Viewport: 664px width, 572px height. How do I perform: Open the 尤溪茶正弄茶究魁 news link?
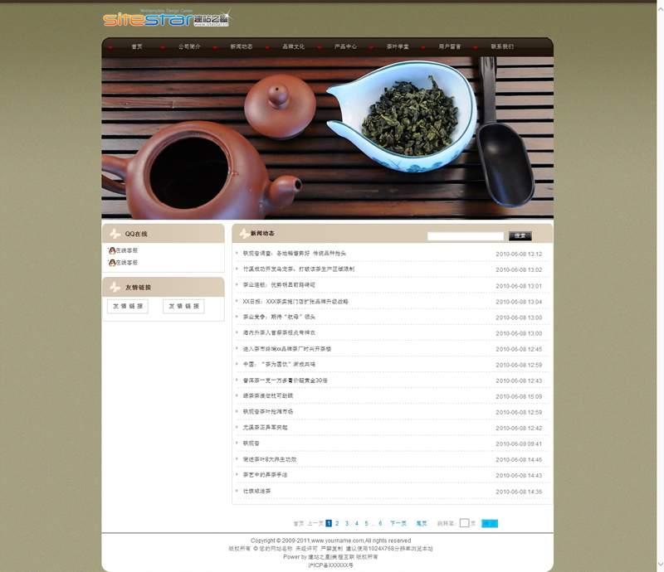[265, 428]
